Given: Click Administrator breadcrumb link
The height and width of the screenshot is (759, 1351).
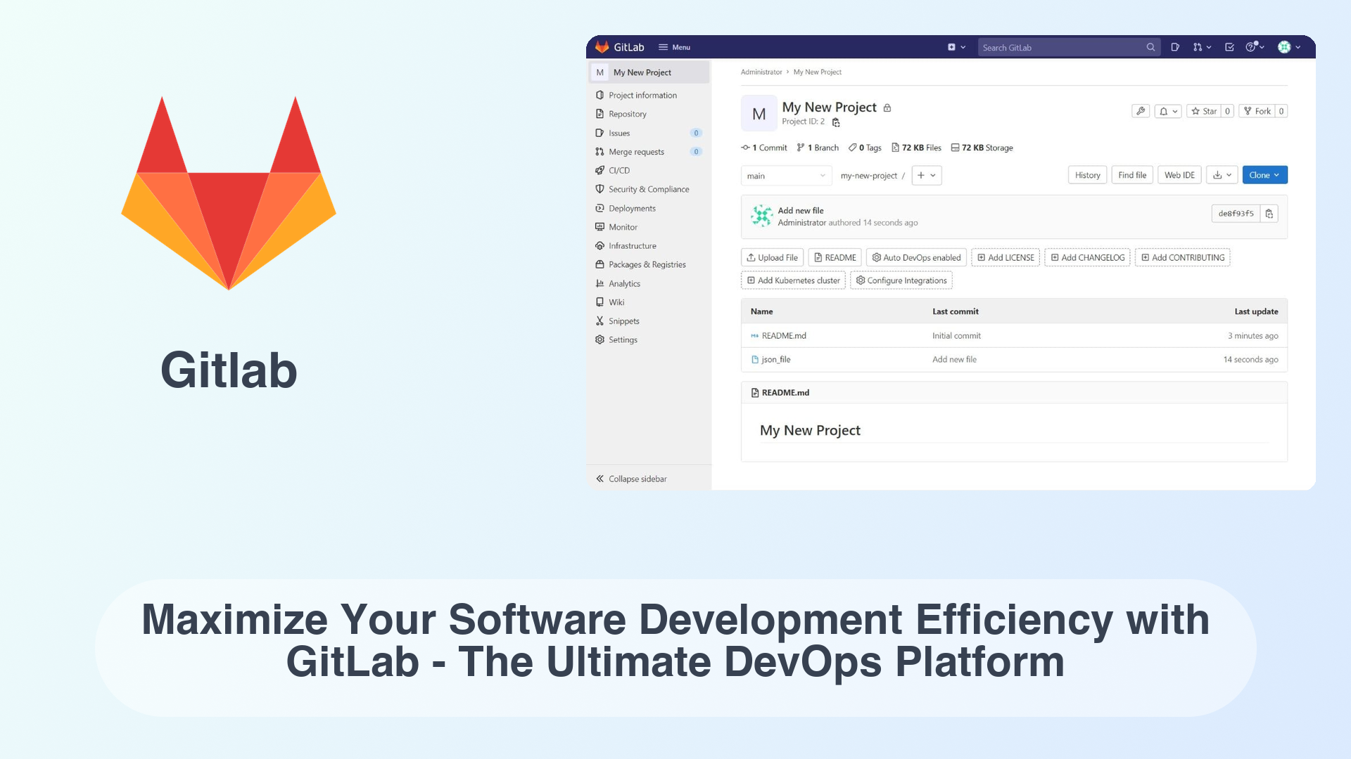Looking at the screenshot, I should 761,72.
